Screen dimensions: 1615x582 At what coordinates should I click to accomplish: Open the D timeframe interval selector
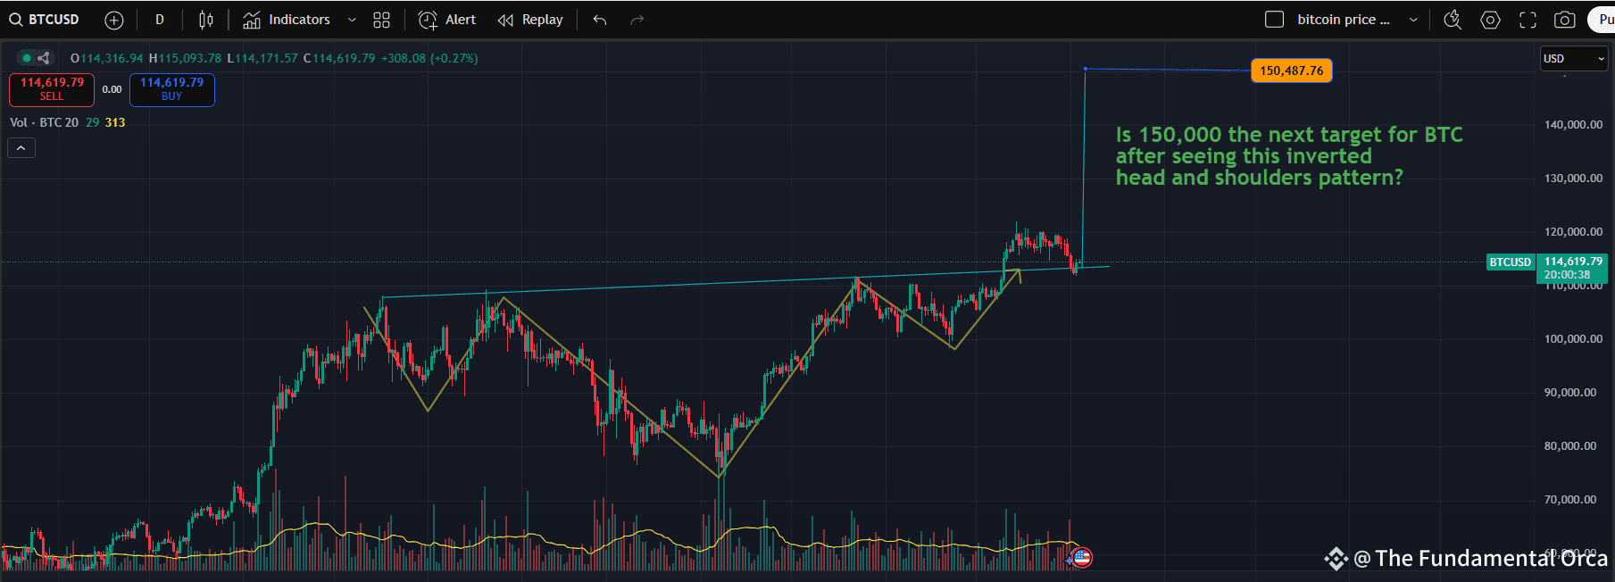point(160,20)
